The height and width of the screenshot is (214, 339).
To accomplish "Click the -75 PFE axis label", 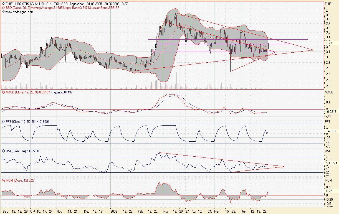I will (328, 146).
